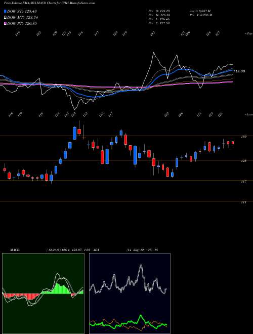
Task: Click the Pre V volume value
Action: tap(200, 15)
